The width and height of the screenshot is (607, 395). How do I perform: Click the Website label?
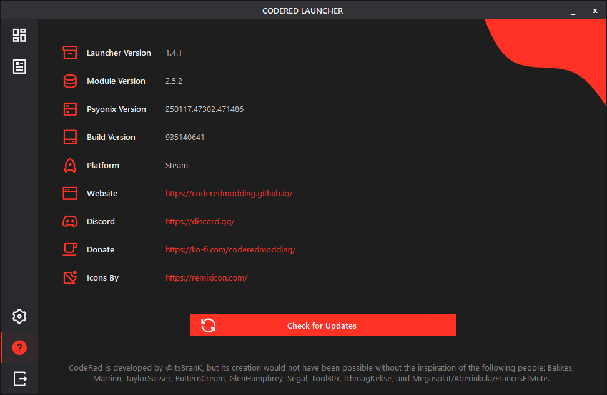click(x=102, y=193)
